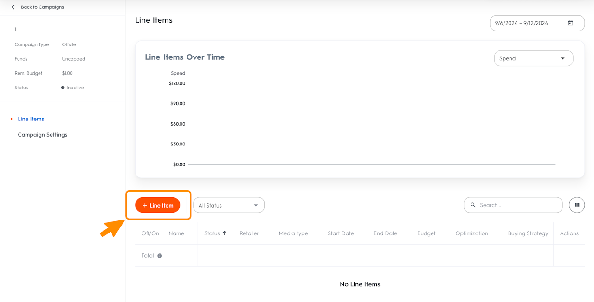The height and width of the screenshot is (302, 594).
Task: Sort by the Buying Strategy column header
Action: click(x=528, y=233)
